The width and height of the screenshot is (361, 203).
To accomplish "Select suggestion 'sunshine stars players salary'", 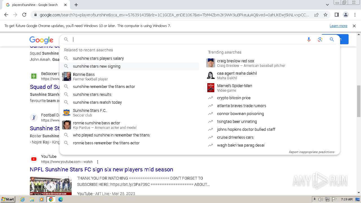I will [x=129, y=58].
